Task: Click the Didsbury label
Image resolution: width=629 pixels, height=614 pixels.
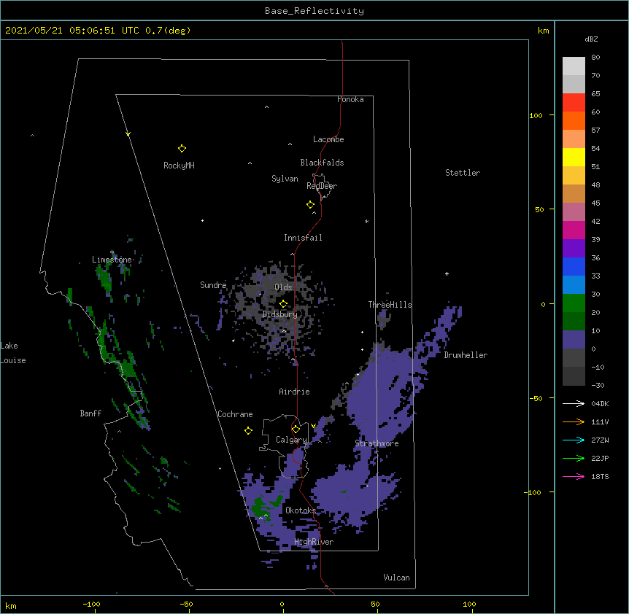Action: tap(280, 314)
